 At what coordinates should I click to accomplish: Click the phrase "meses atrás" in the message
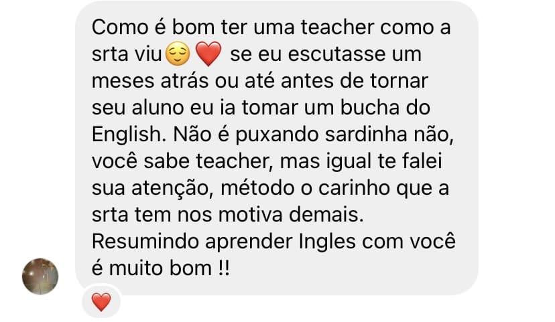tap(150, 81)
